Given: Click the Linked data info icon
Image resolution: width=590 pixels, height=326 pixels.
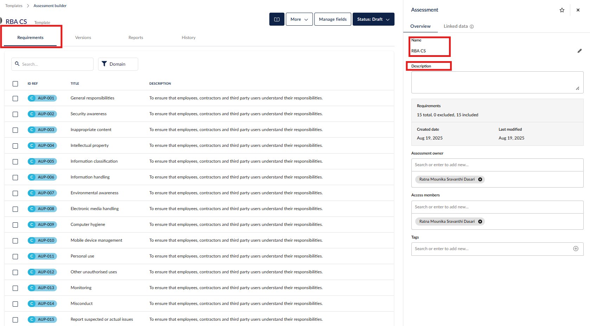Looking at the screenshot, I should click(x=472, y=27).
